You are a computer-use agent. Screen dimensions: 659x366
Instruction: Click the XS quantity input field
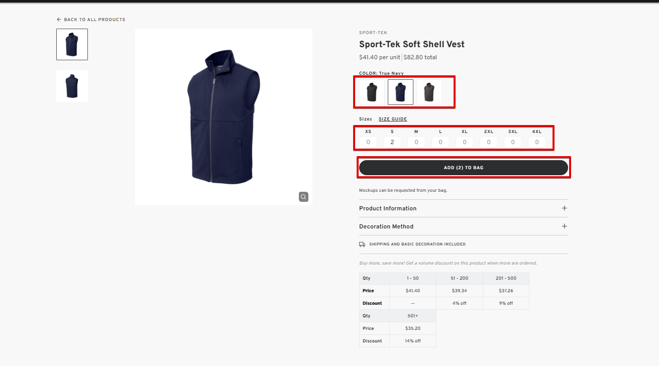368,142
